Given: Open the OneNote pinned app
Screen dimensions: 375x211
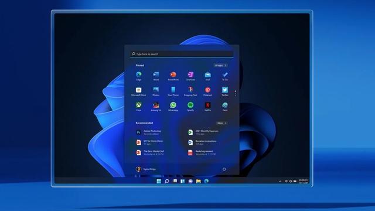Looking at the screenshot, I should [190, 76].
